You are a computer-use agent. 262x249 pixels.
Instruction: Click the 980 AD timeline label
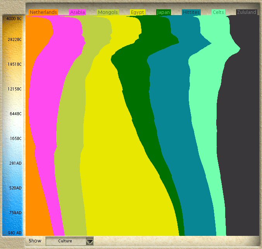tap(14, 233)
